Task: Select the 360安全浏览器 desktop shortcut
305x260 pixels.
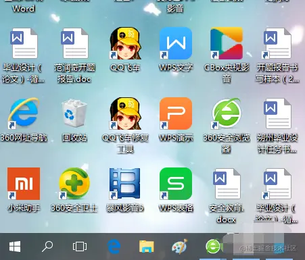Action: (227, 113)
